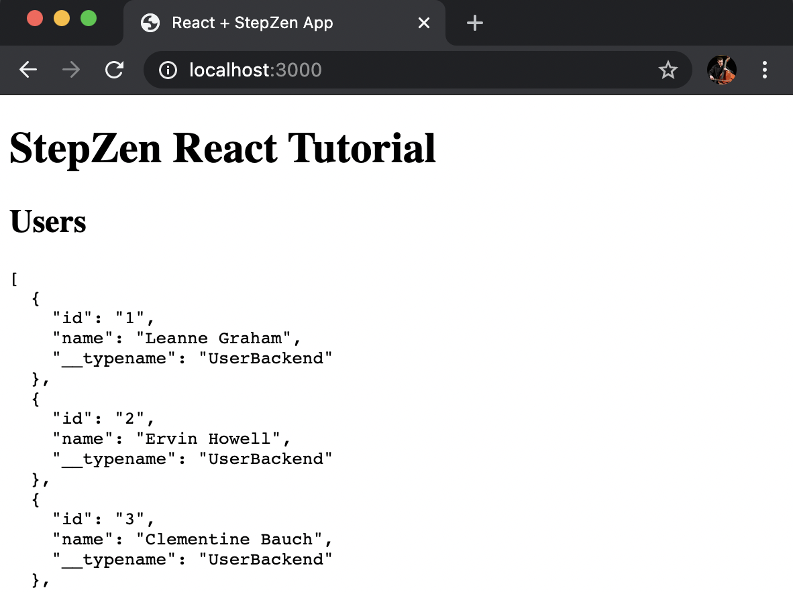Focus the localhost:3000 address bar
The width and height of the screenshot is (793, 592).
click(x=403, y=70)
